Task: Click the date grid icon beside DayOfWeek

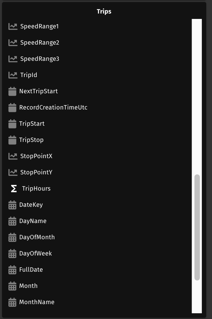Action: 12,253
